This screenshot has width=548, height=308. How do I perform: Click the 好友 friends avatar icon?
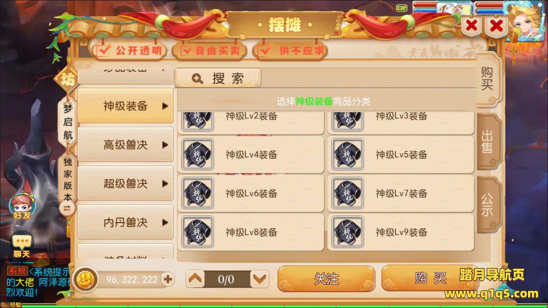pos(22,206)
